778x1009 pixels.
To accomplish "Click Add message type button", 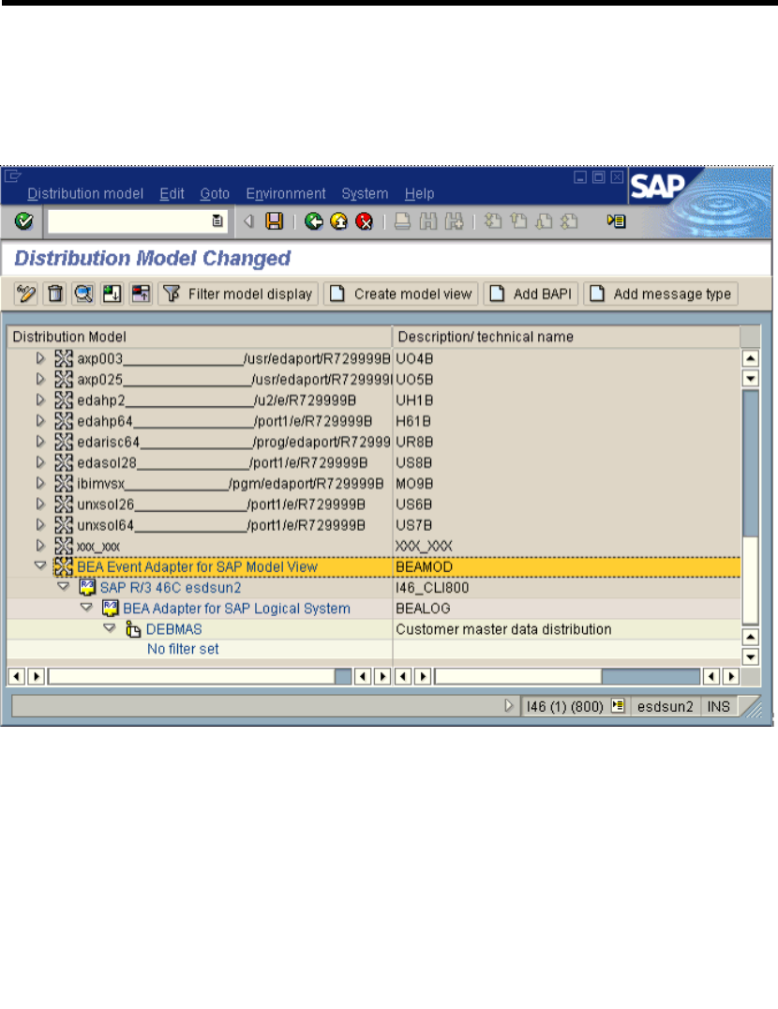I will [x=660, y=294].
